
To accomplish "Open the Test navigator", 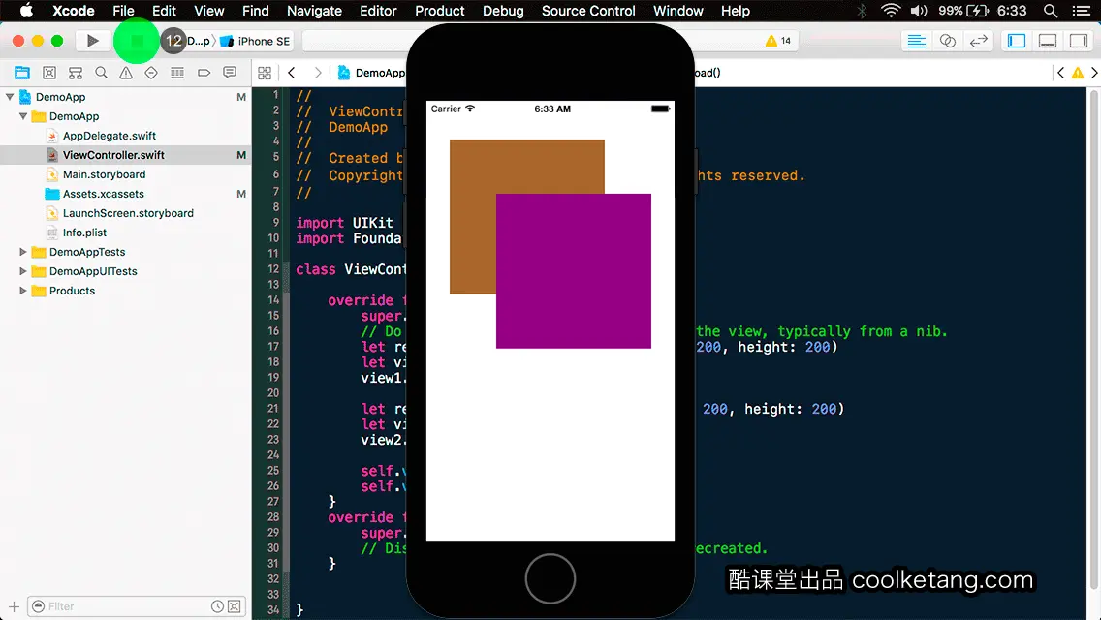I will click(x=151, y=73).
